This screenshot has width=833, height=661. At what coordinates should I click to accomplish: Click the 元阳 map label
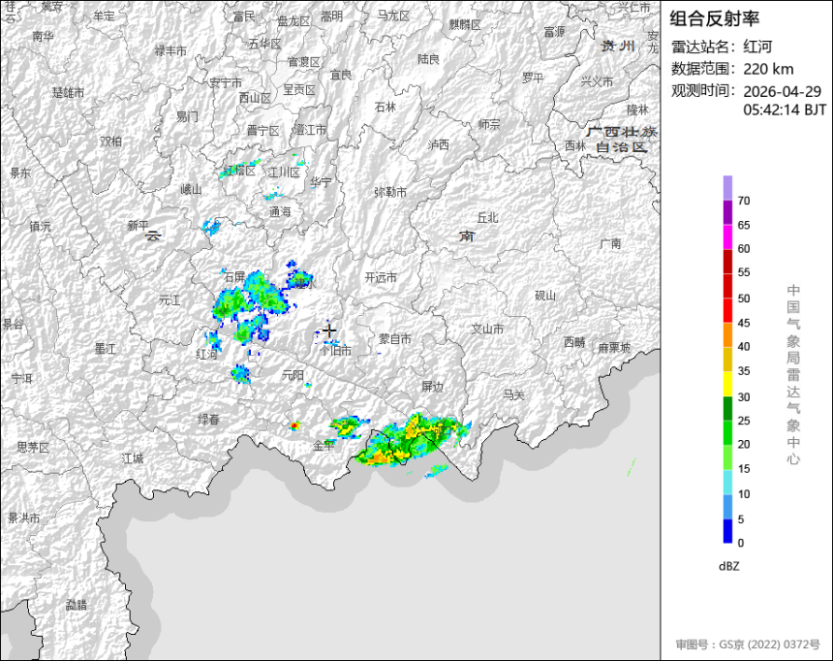[x=293, y=375]
